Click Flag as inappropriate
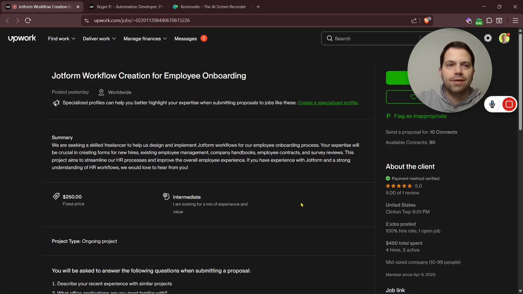Image resolution: width=523 pixels, height=294 pixels. point(420,116)
